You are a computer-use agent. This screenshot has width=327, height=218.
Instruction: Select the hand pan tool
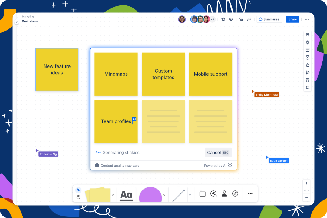pos(78,197)
